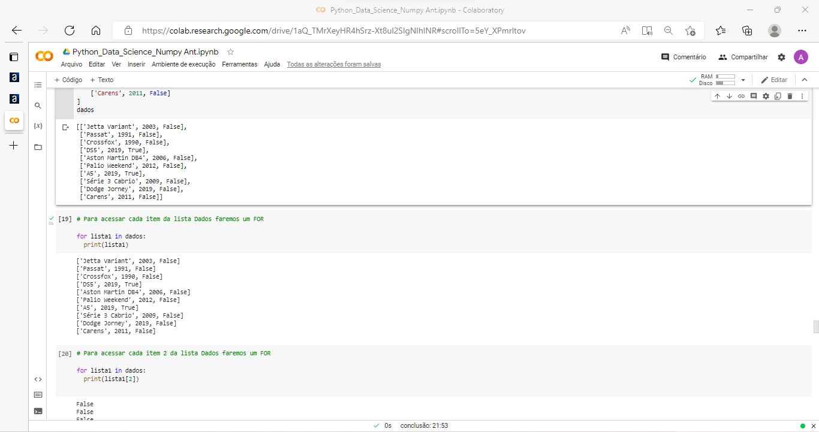Open the Ajuda menu
This screenshot has height=432, width=819.
272,64
